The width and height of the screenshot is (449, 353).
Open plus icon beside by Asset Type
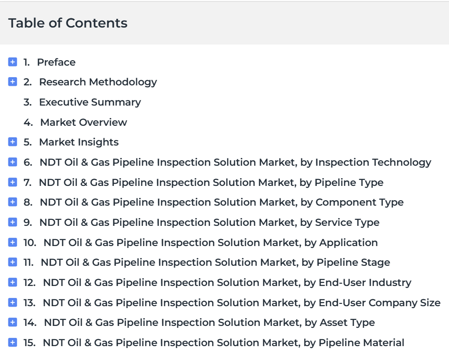tap(12, 322)
